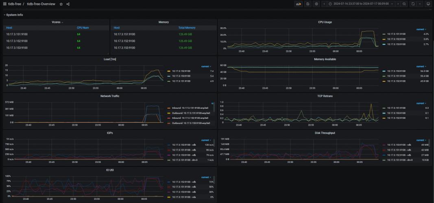Open the dashboards grid icon next to tidb-free

tap(5, 4)
